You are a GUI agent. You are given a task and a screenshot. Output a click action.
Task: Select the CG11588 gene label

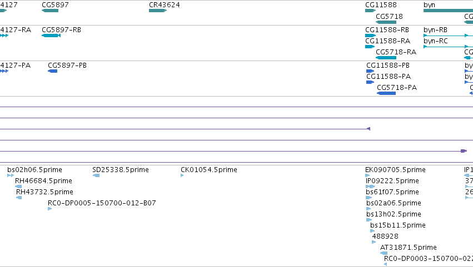click(381, 5)
